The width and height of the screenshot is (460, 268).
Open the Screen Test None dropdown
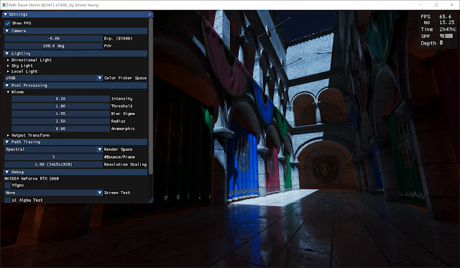(53, 193)
